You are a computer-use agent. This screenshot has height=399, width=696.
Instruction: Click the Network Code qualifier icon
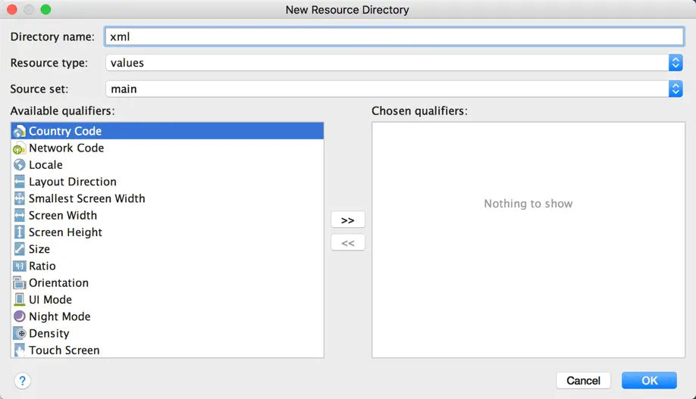(x=19, y=148)
